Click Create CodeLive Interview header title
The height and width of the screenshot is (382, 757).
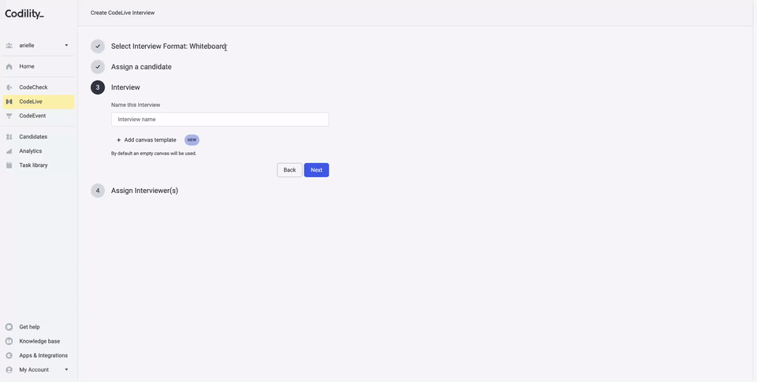(x=123, y=13)
